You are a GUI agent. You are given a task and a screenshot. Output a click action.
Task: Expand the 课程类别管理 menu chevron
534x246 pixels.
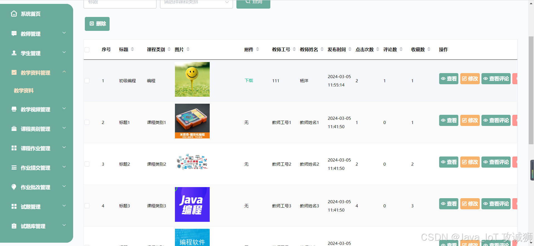(x=64, y=128)
